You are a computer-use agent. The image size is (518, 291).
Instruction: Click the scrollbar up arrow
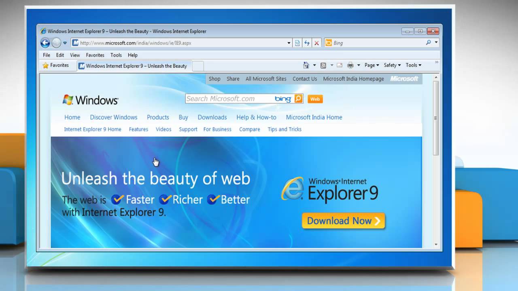click(x=436, y=77)
